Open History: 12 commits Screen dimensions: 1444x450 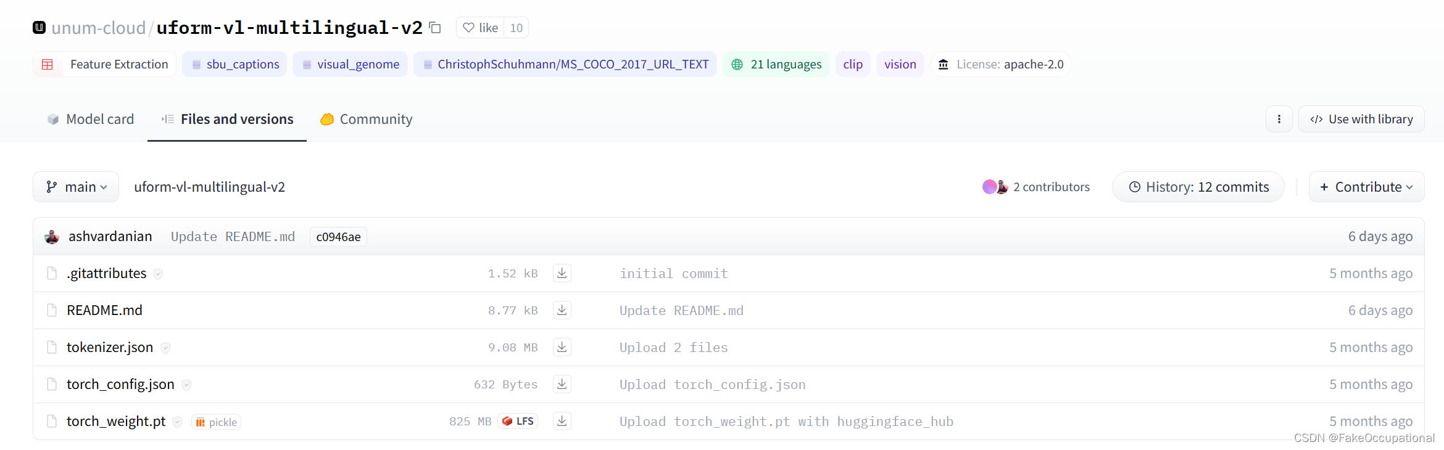[x=1198, y=187]
